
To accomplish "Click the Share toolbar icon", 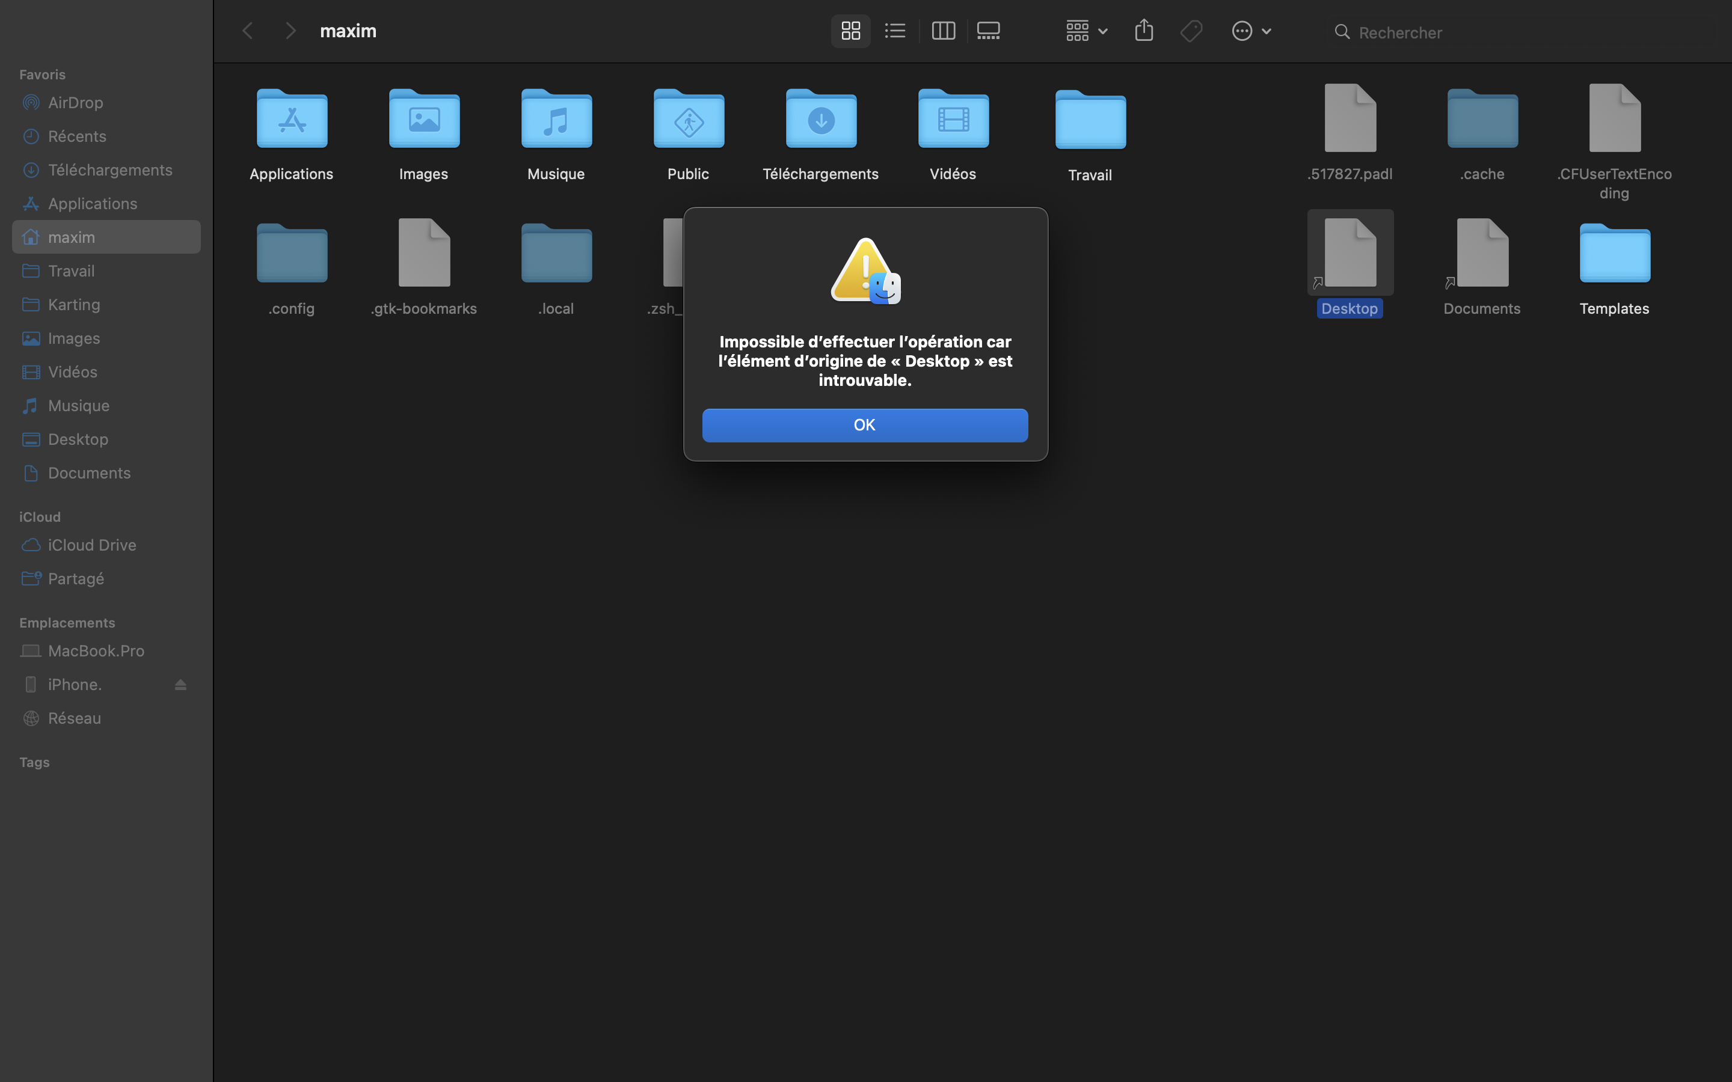I will [1144, 31].
